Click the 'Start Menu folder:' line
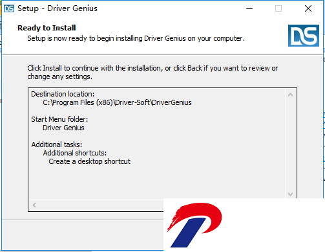The height and width of the screenshot is (252, 325). pos(59,119)
